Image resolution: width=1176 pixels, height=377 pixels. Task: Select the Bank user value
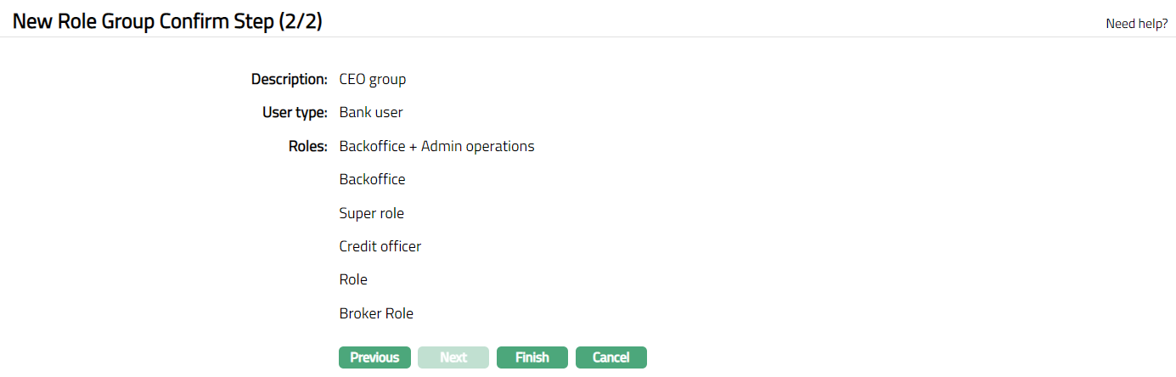click(x=371, y=112)
